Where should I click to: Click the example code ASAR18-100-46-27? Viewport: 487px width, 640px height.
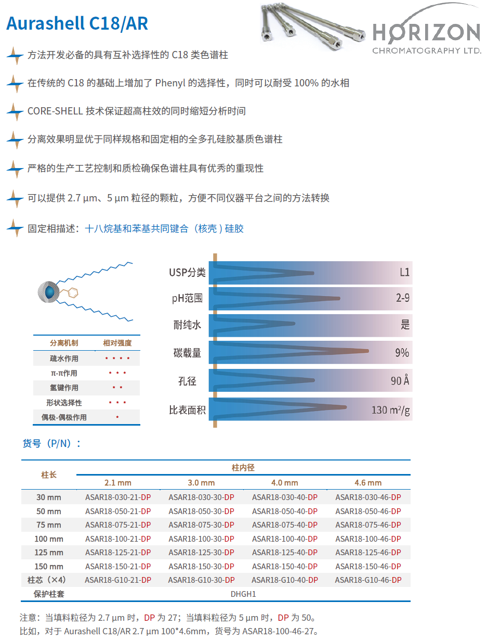tap(278, 632)
